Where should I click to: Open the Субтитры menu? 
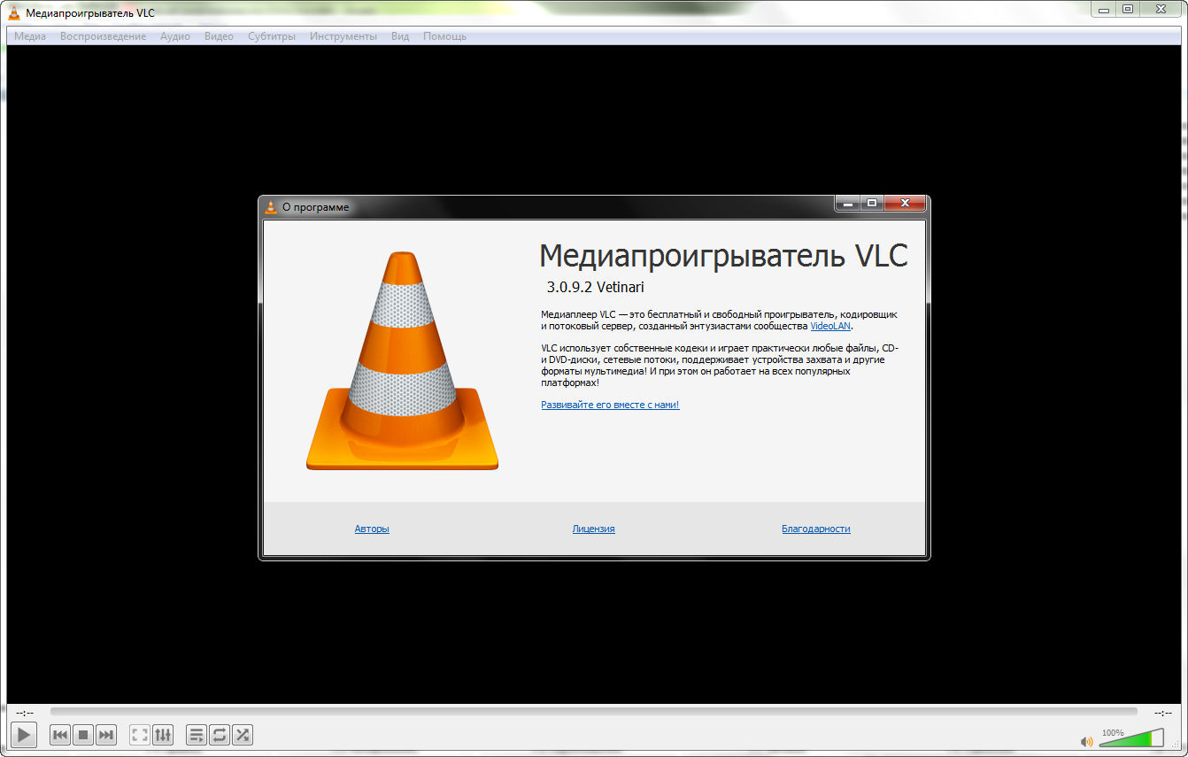272,36
